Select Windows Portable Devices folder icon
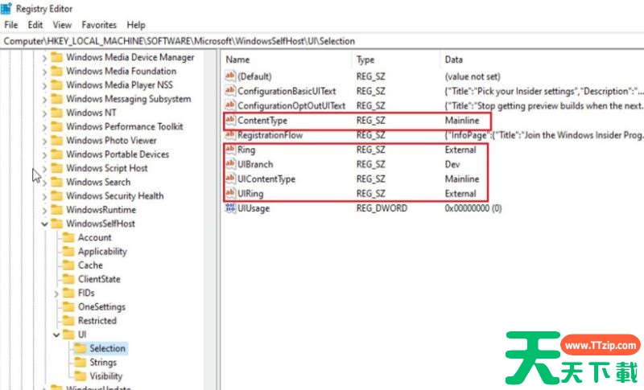 coord(56,154)
